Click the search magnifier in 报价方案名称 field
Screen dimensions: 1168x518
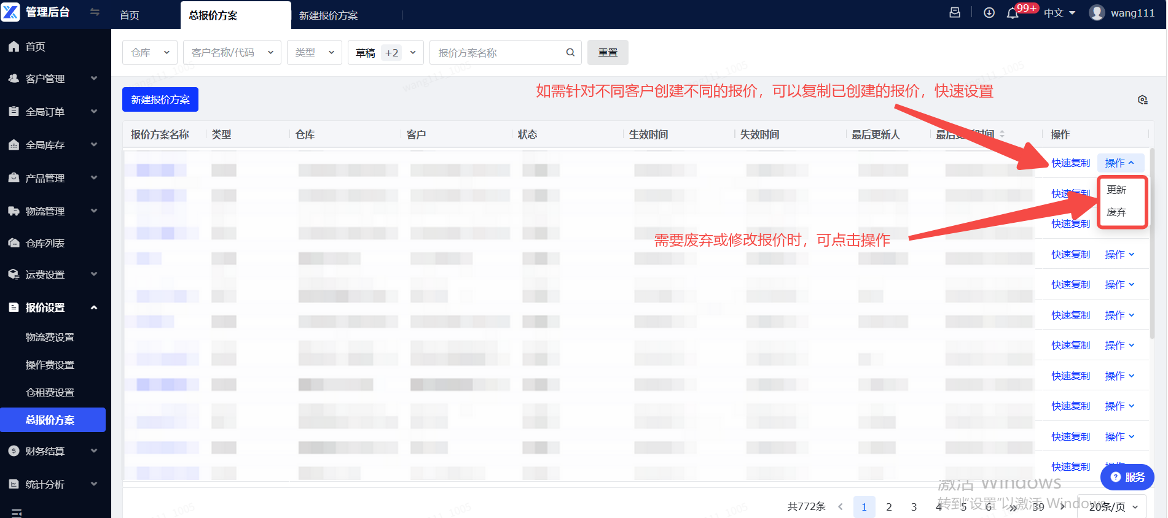pyautogui.click(x=570, y=53)
